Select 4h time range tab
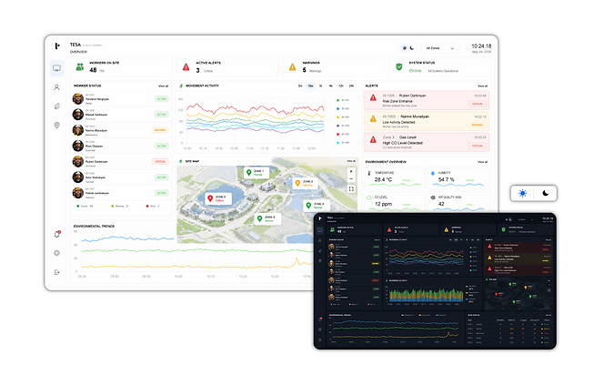The height and width of the screenshot is (385, 594). [x=331, y=86]
